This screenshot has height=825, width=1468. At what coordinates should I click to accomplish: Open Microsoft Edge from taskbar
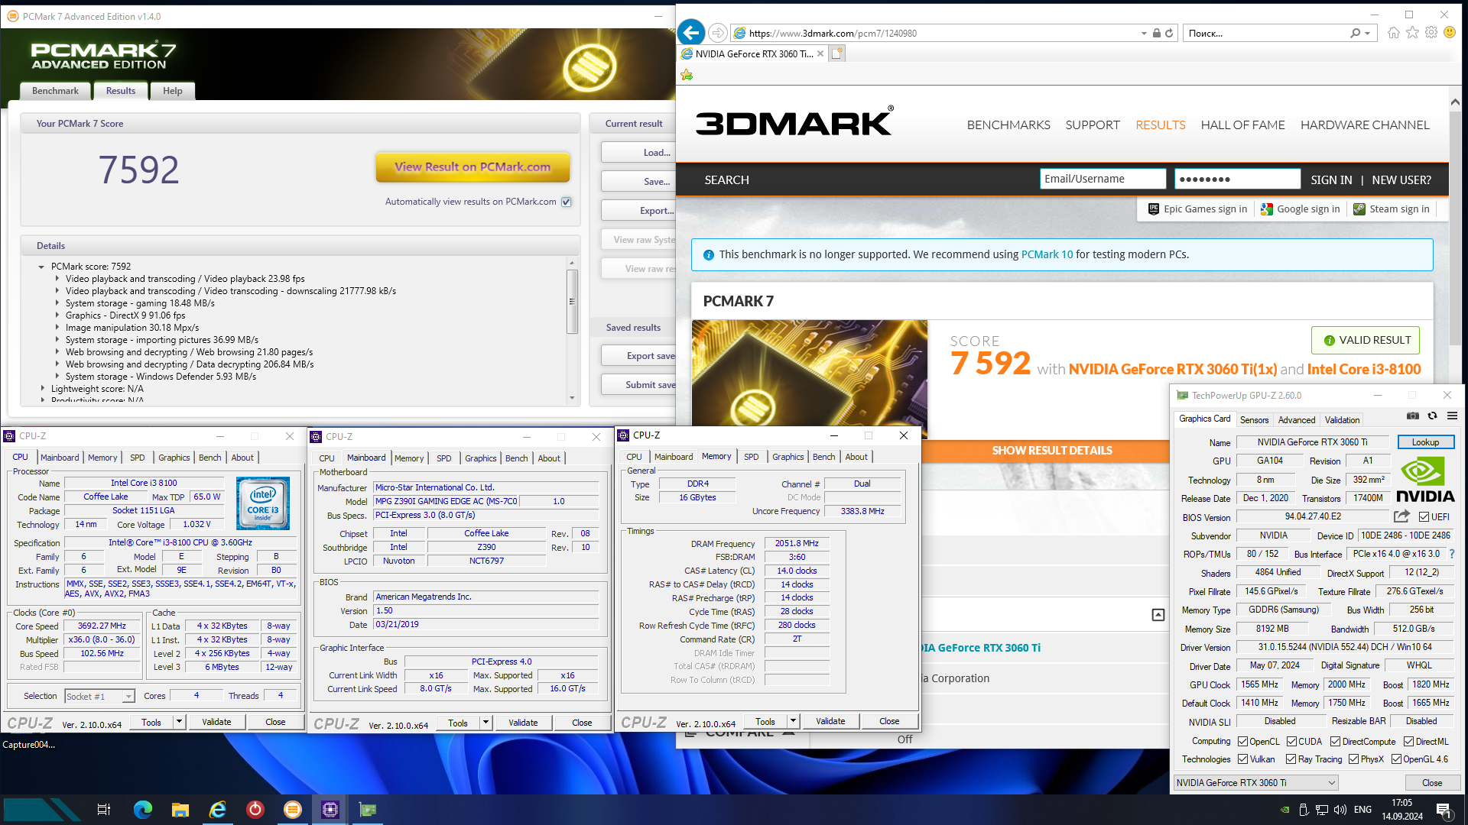142,810
